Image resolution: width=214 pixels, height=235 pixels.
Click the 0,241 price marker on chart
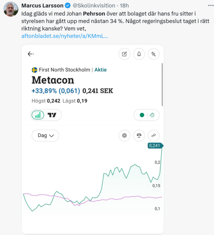coord(155,146)
